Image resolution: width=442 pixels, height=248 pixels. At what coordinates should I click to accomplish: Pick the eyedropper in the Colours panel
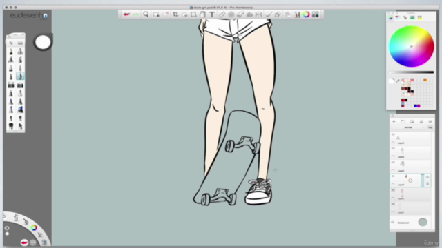[x=398, y=81]
